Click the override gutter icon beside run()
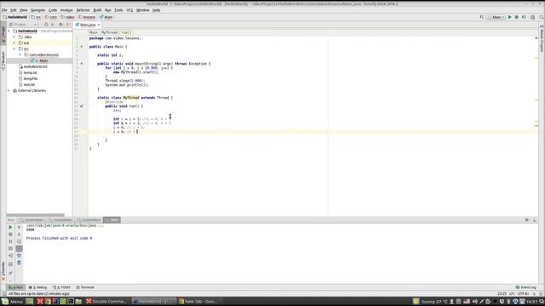Screen dimensions: 545x306 pyautogui.click(x=82, y=106)
